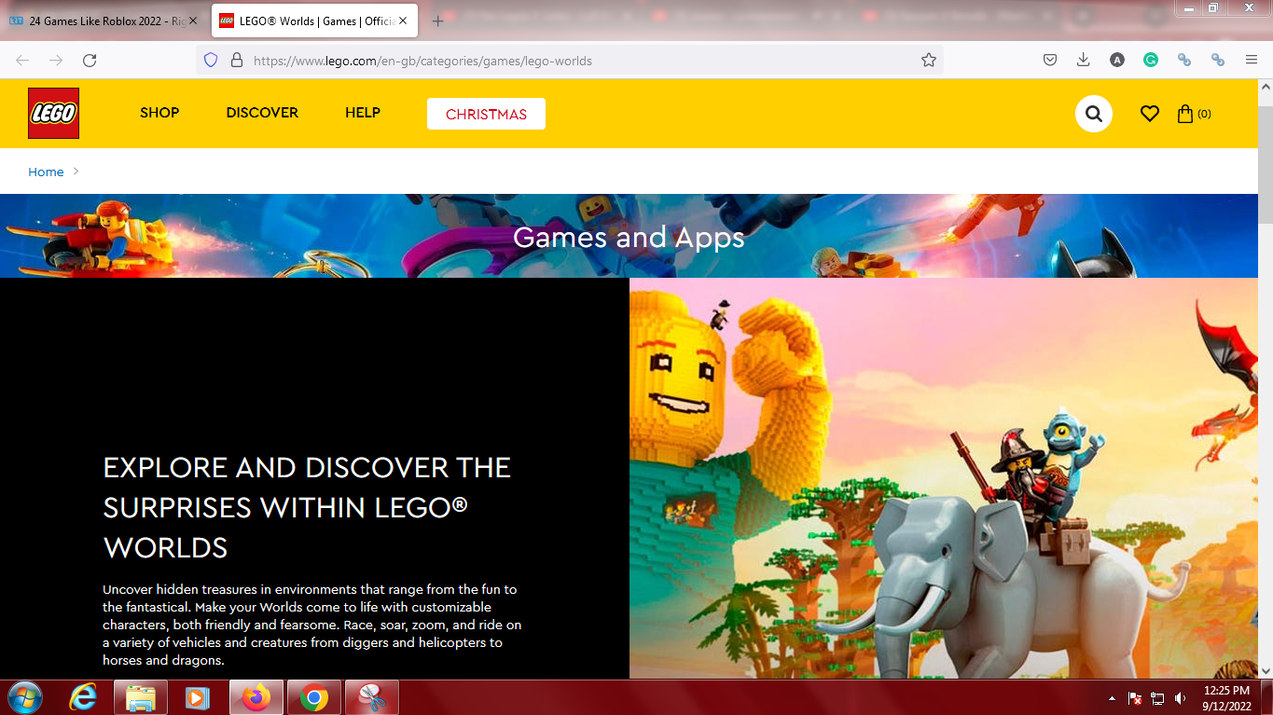Save page to Pocket
Image resolution: width=1273 pixels, height=715 pixels.
(x=1050, y=61)
